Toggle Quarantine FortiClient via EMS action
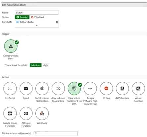 [74, 88]
